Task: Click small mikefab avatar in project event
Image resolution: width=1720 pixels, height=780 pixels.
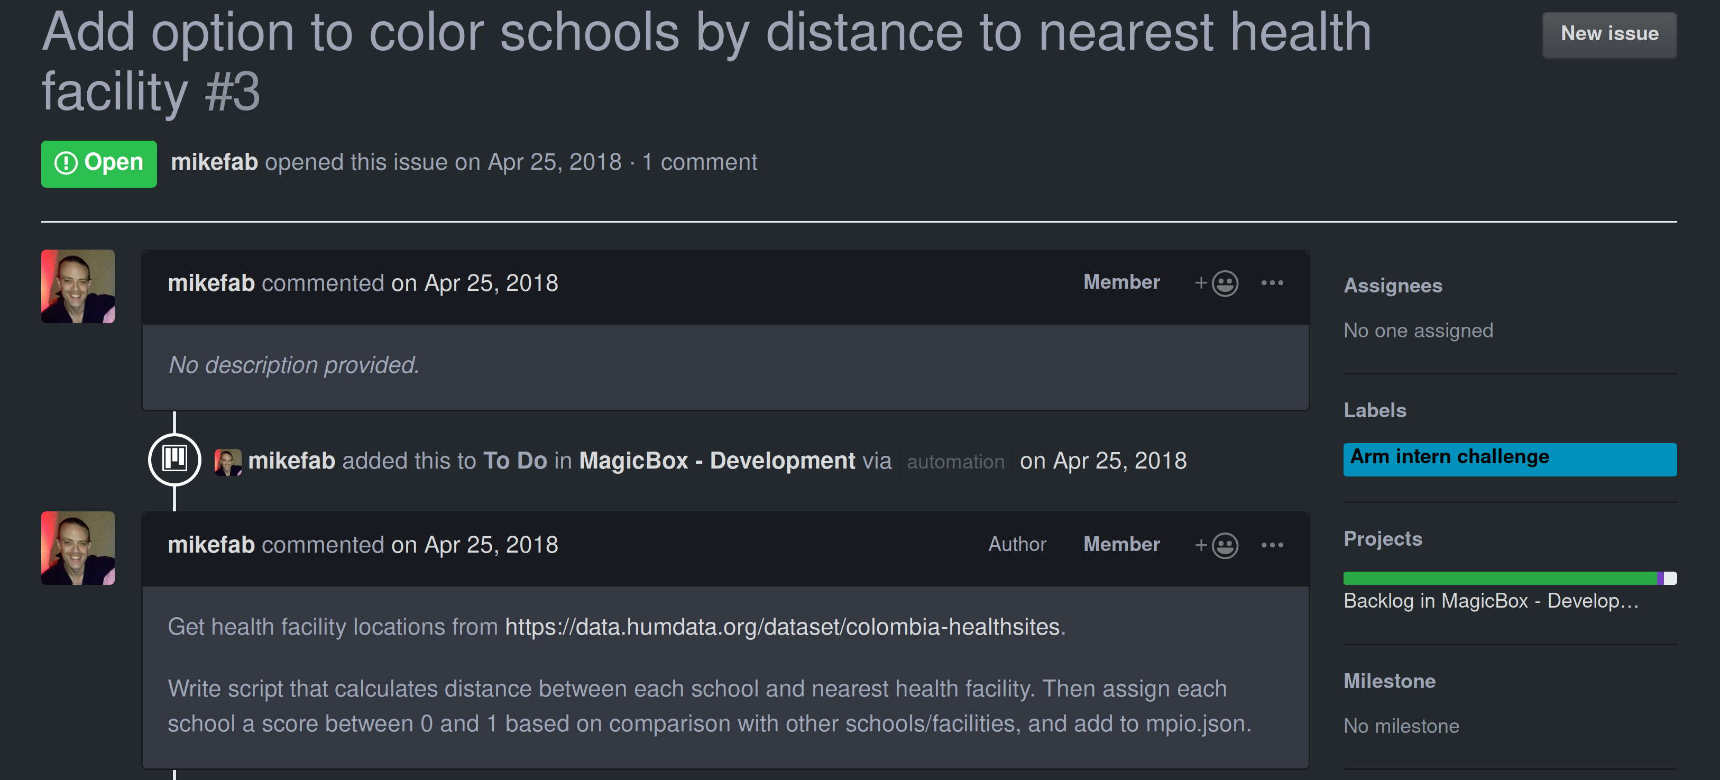Action: pos(228,462)
